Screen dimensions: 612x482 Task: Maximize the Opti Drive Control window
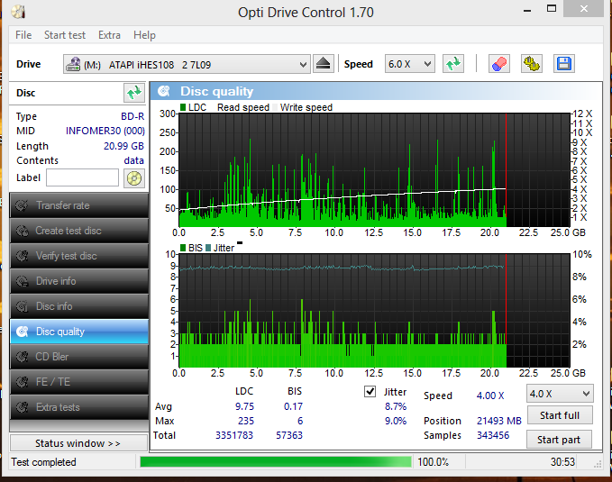click(x=551, y=8)
